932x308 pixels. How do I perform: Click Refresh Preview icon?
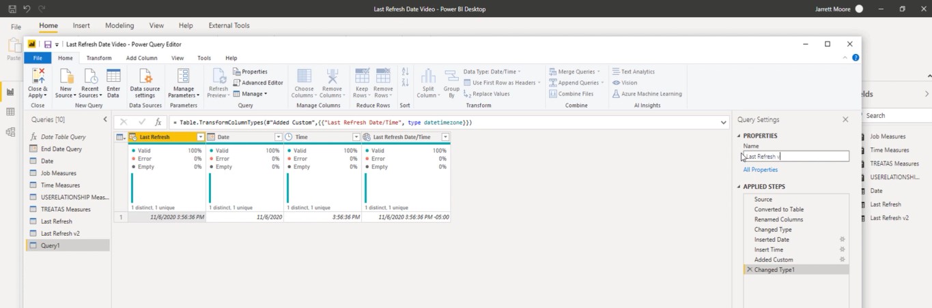pyautogui.click(x=218, y=76)
